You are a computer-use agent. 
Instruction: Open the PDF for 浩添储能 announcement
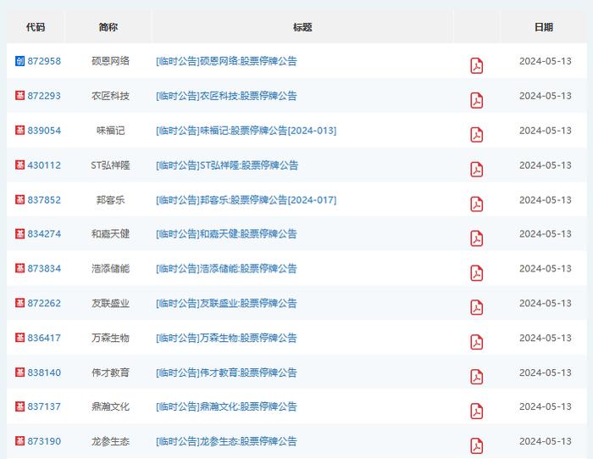(x=476, y=273)
